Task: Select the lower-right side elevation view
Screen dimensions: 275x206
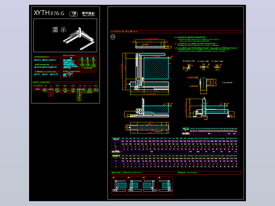Action: pyautogui.click(x=210, y=109)
